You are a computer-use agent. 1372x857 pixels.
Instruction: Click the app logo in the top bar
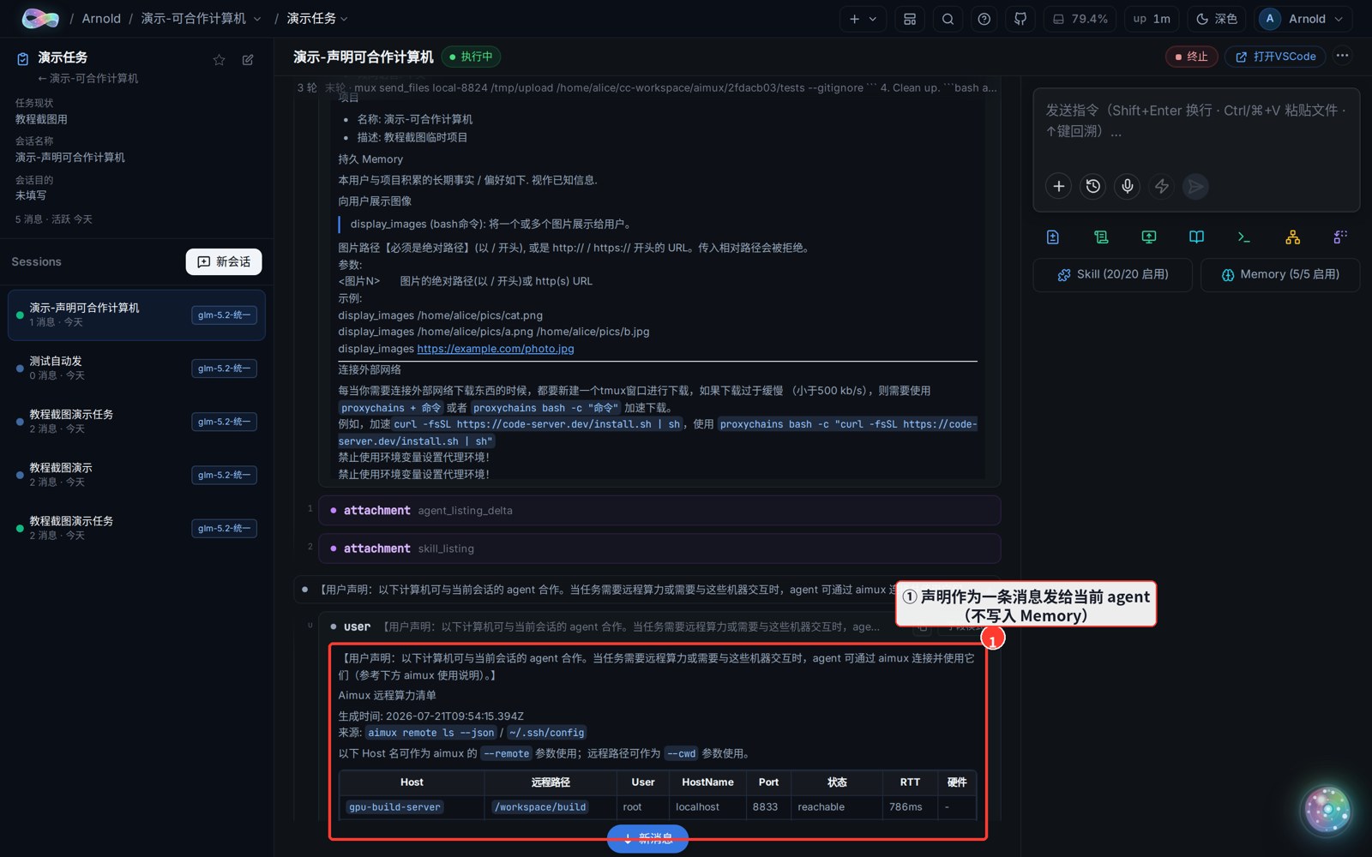(x=40, y=18)
